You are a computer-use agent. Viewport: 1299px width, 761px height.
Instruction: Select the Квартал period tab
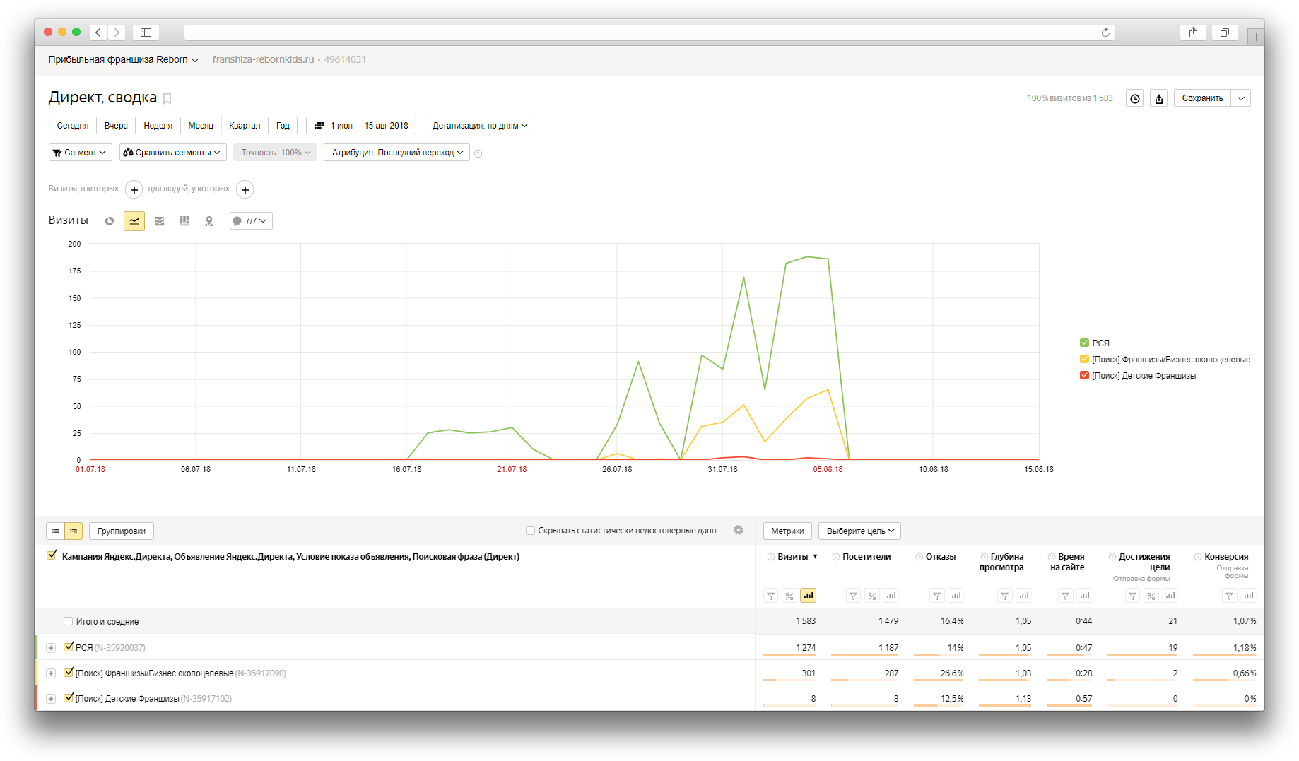point(245,126)
